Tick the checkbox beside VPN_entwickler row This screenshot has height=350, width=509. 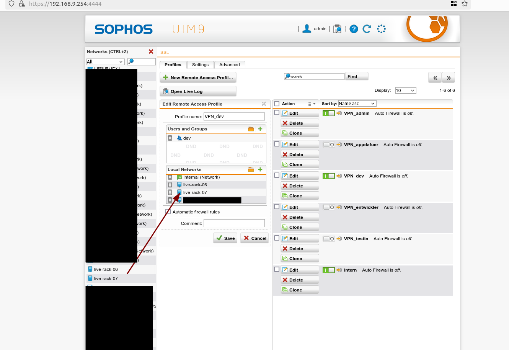click(277, 207)
